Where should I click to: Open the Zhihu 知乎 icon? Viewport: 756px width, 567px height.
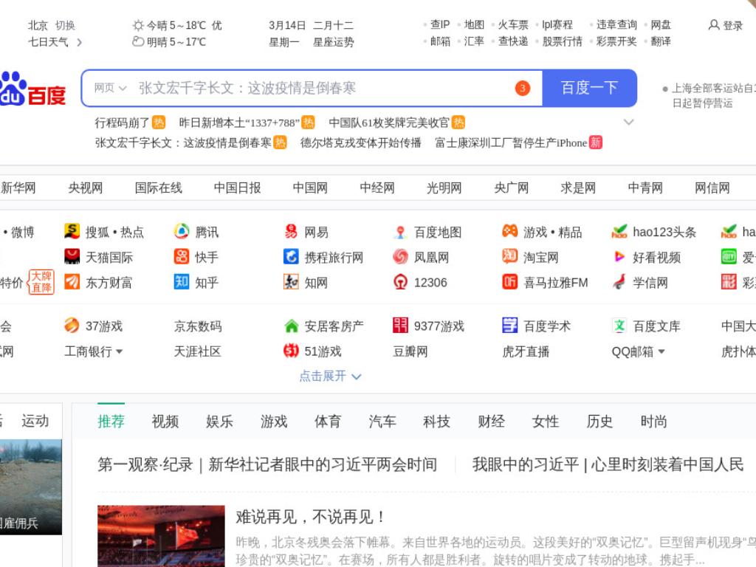pos(182,281)
